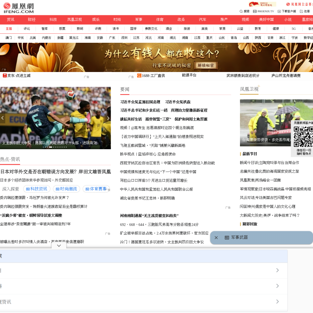Open 委内瑞拉遭强震 article
Image resolution: width=313 pixels, height=313 pixels.
(x=34, y=198)
